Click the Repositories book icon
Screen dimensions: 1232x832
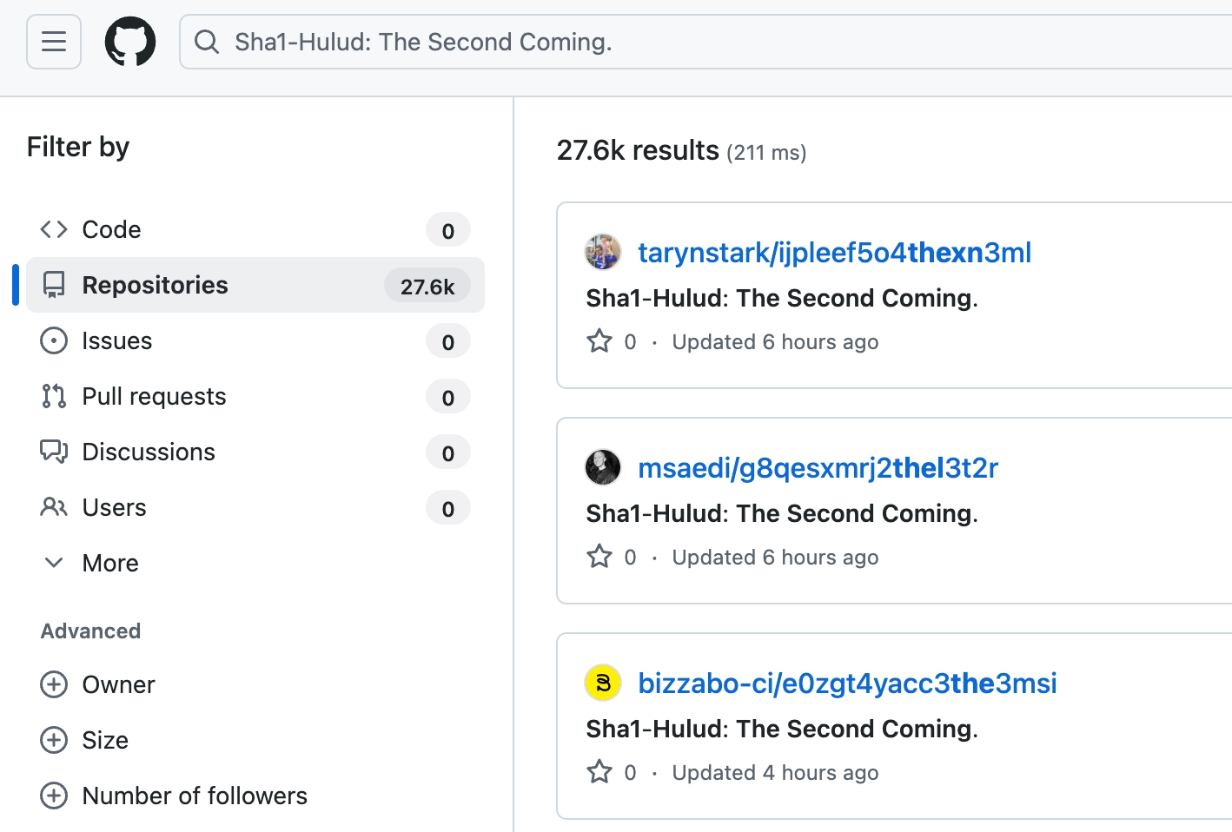[54, 285]
